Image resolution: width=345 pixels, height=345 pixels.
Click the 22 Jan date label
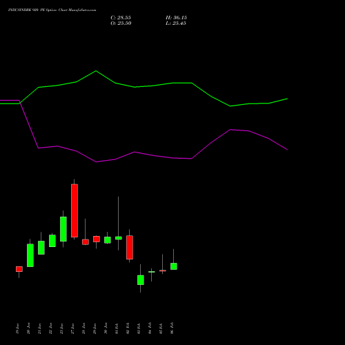51,328
